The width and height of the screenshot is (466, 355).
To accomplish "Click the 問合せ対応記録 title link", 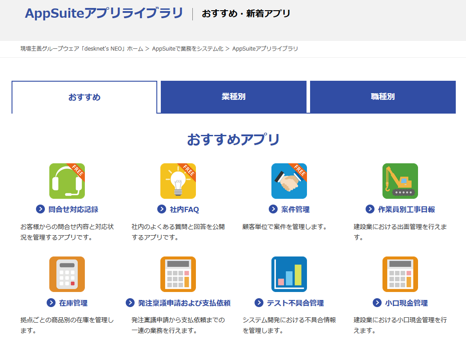I will (73, 209).
